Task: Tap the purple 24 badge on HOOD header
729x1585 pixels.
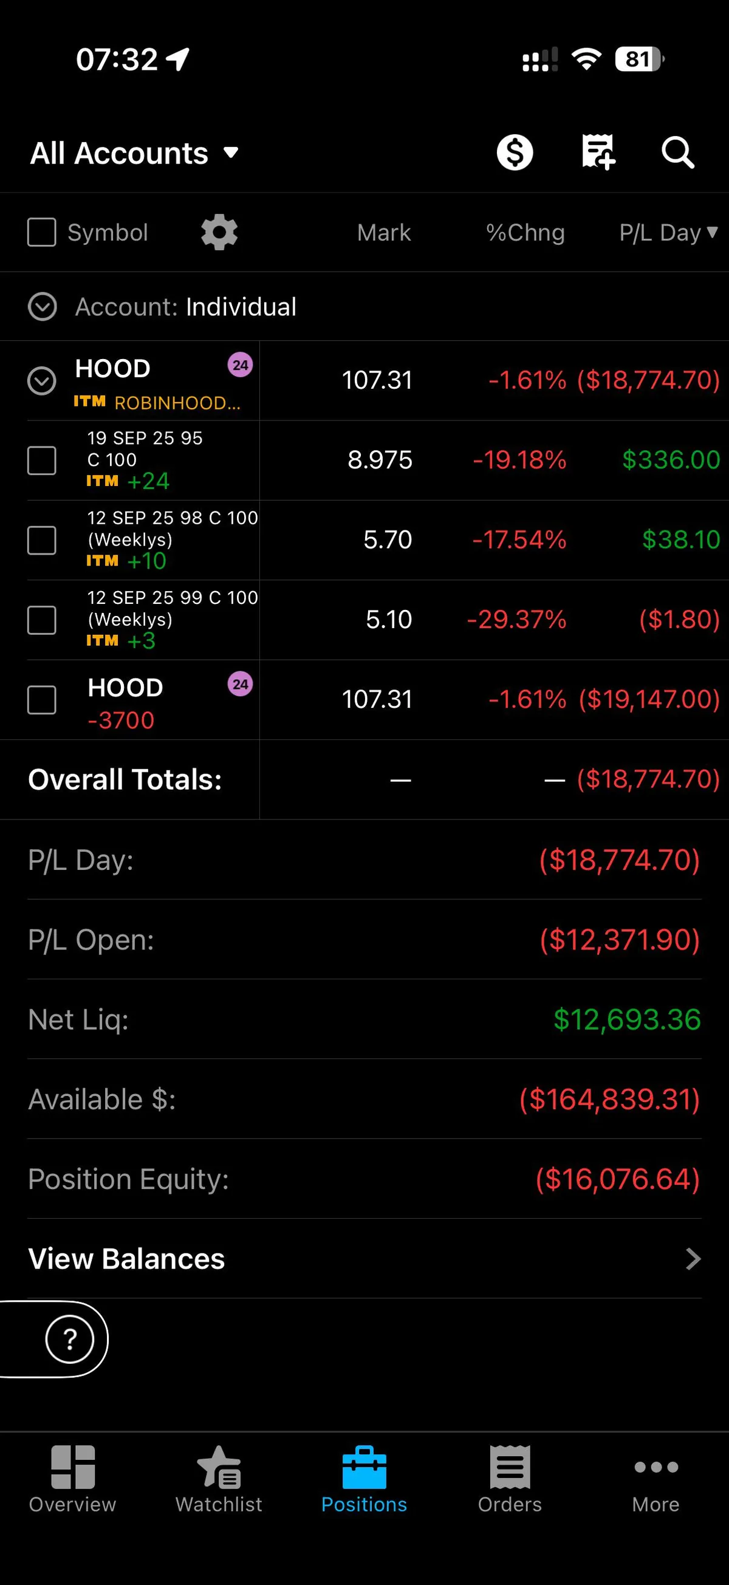Action: [240, 365]
